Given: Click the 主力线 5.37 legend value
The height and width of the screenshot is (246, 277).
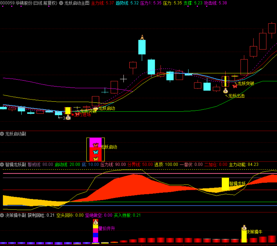Looking at the screenshot, I should pos(102,3).
